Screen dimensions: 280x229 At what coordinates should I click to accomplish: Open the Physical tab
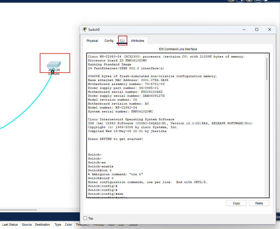92,41
